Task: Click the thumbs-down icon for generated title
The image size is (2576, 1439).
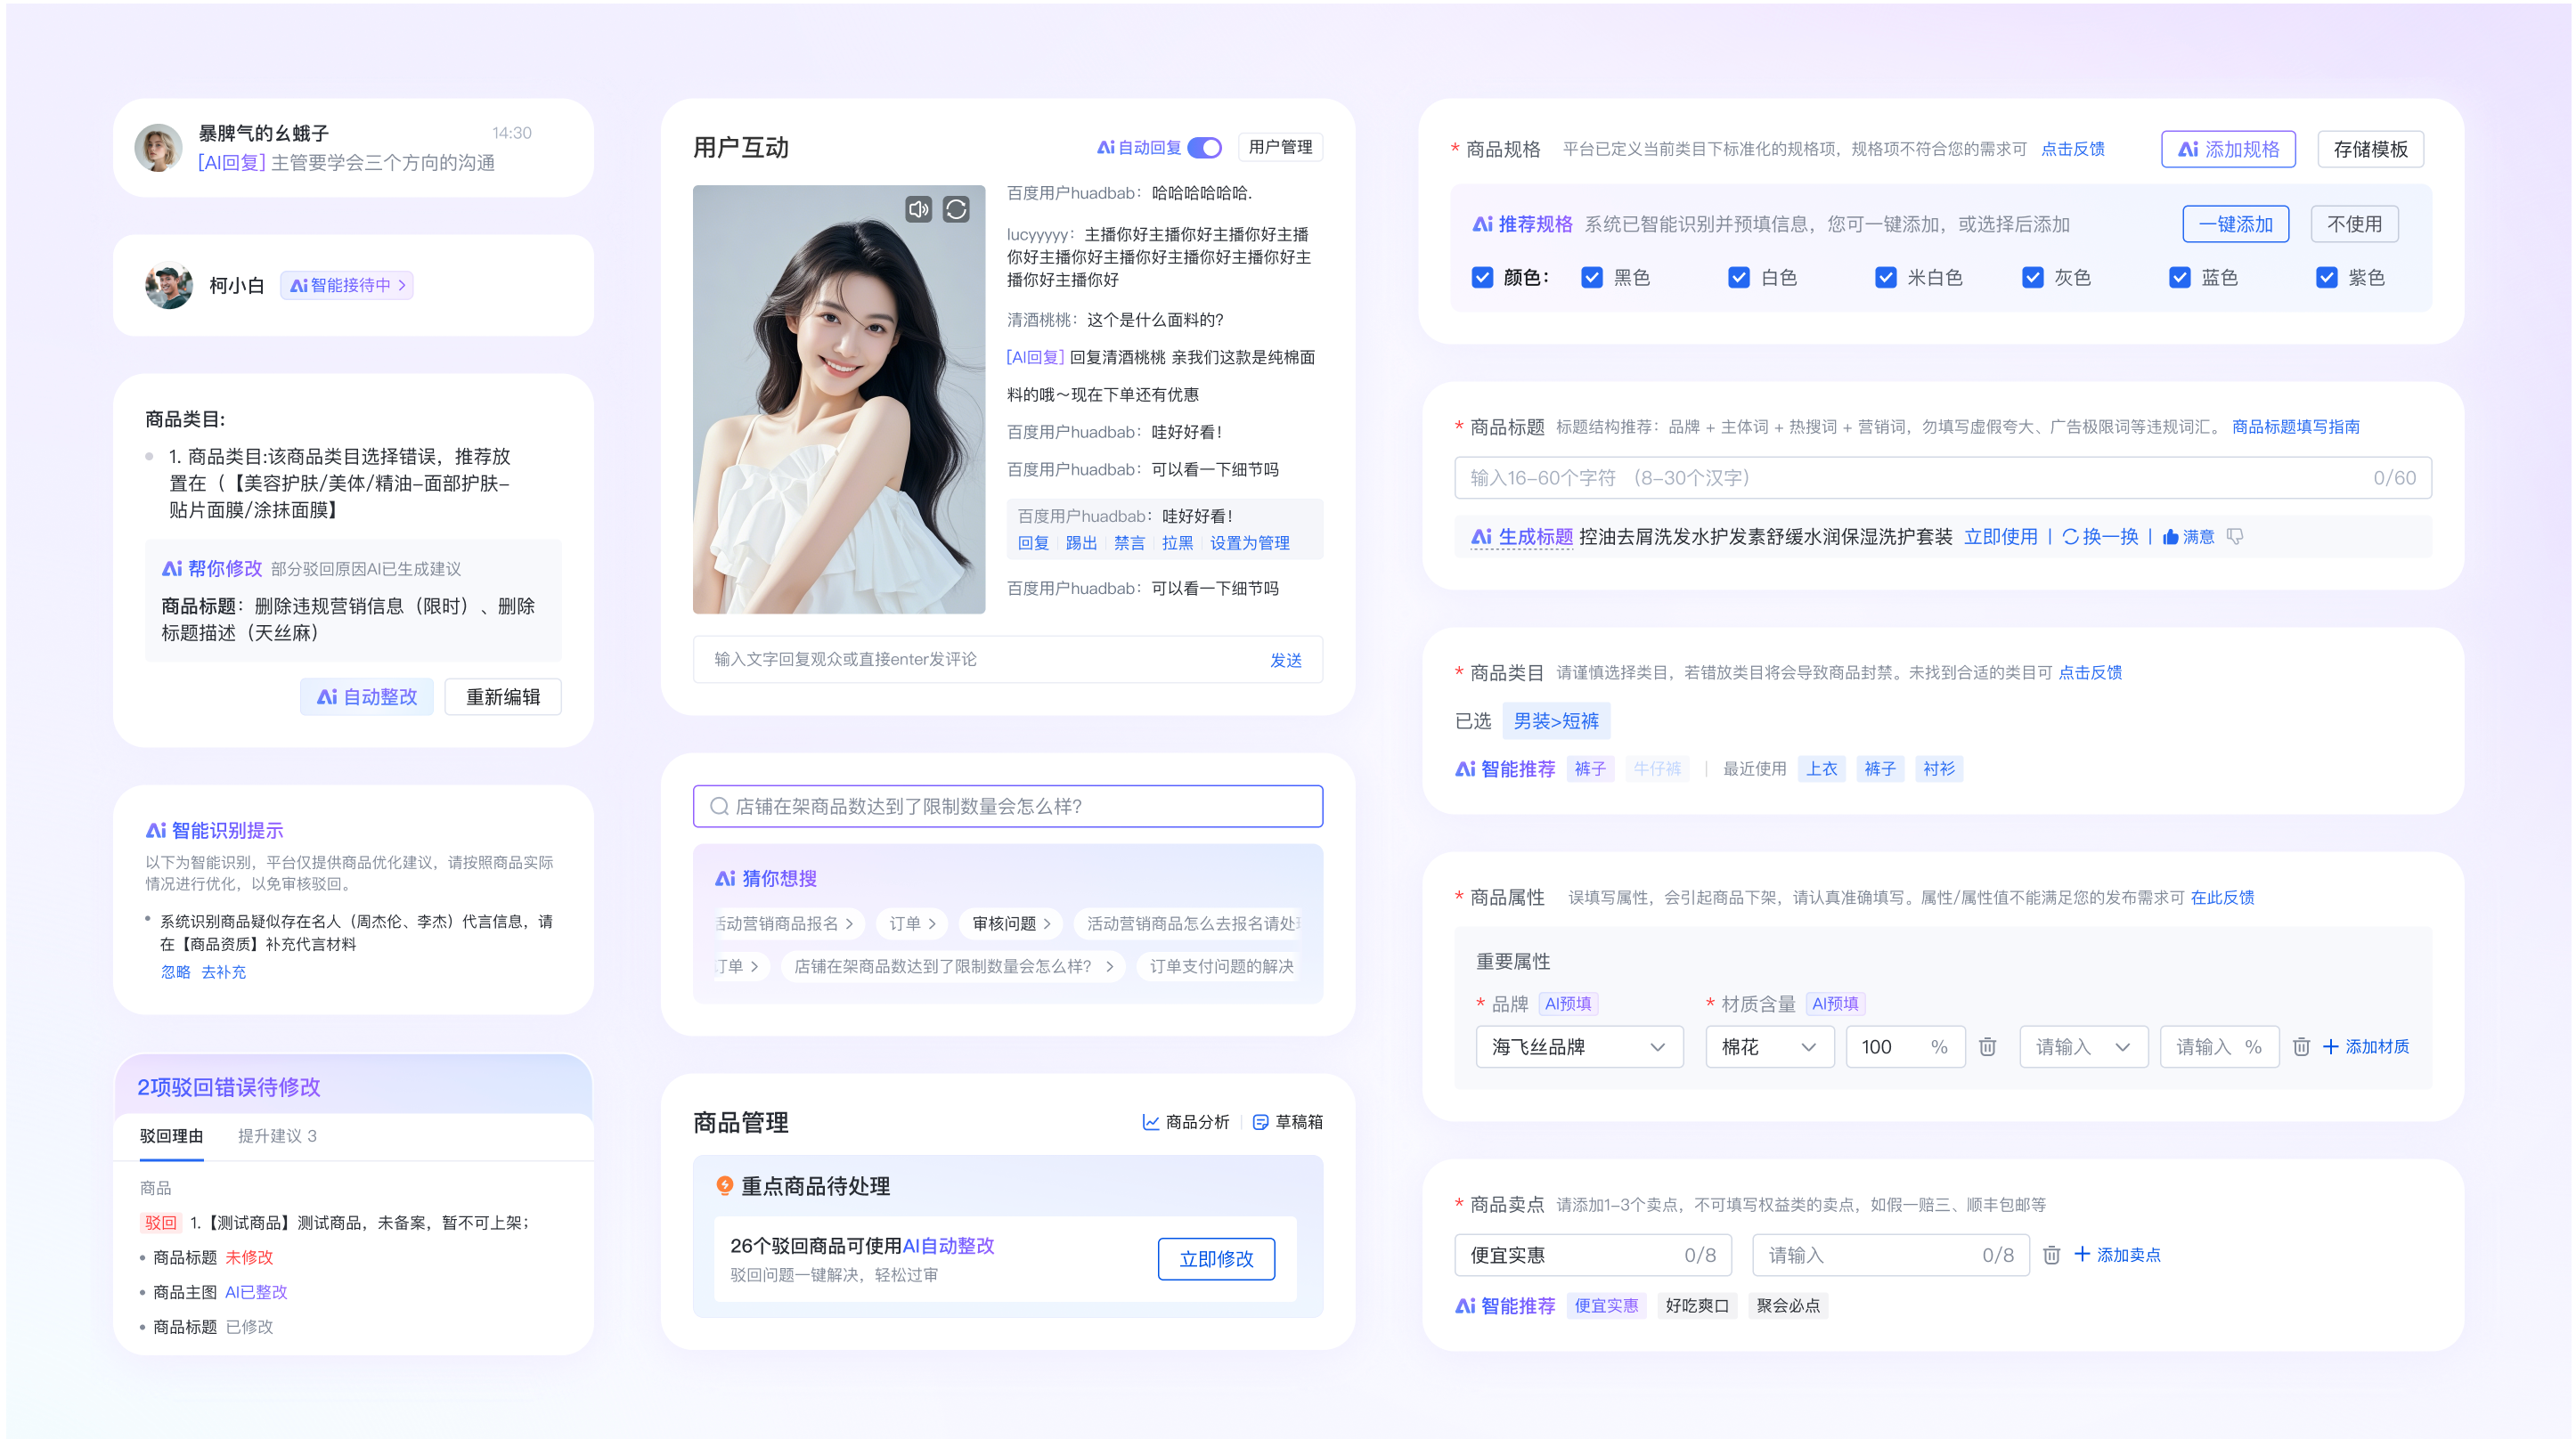Action: [x=2235, y=537]
